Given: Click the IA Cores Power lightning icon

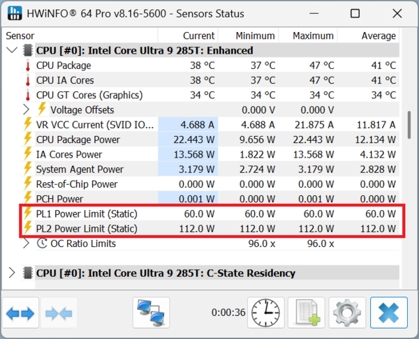Looking at the screenshot, I should 28,153.
